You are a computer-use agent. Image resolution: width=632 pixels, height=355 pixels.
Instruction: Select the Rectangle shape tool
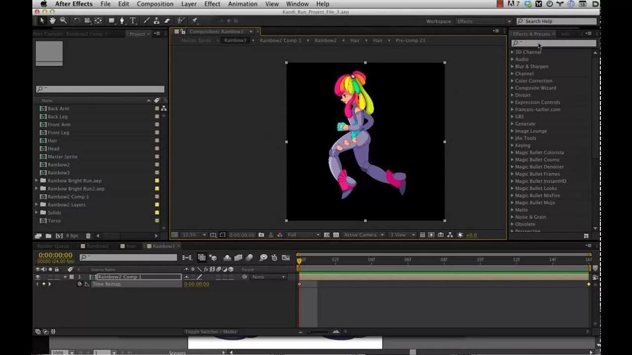(x=112, y=21)
